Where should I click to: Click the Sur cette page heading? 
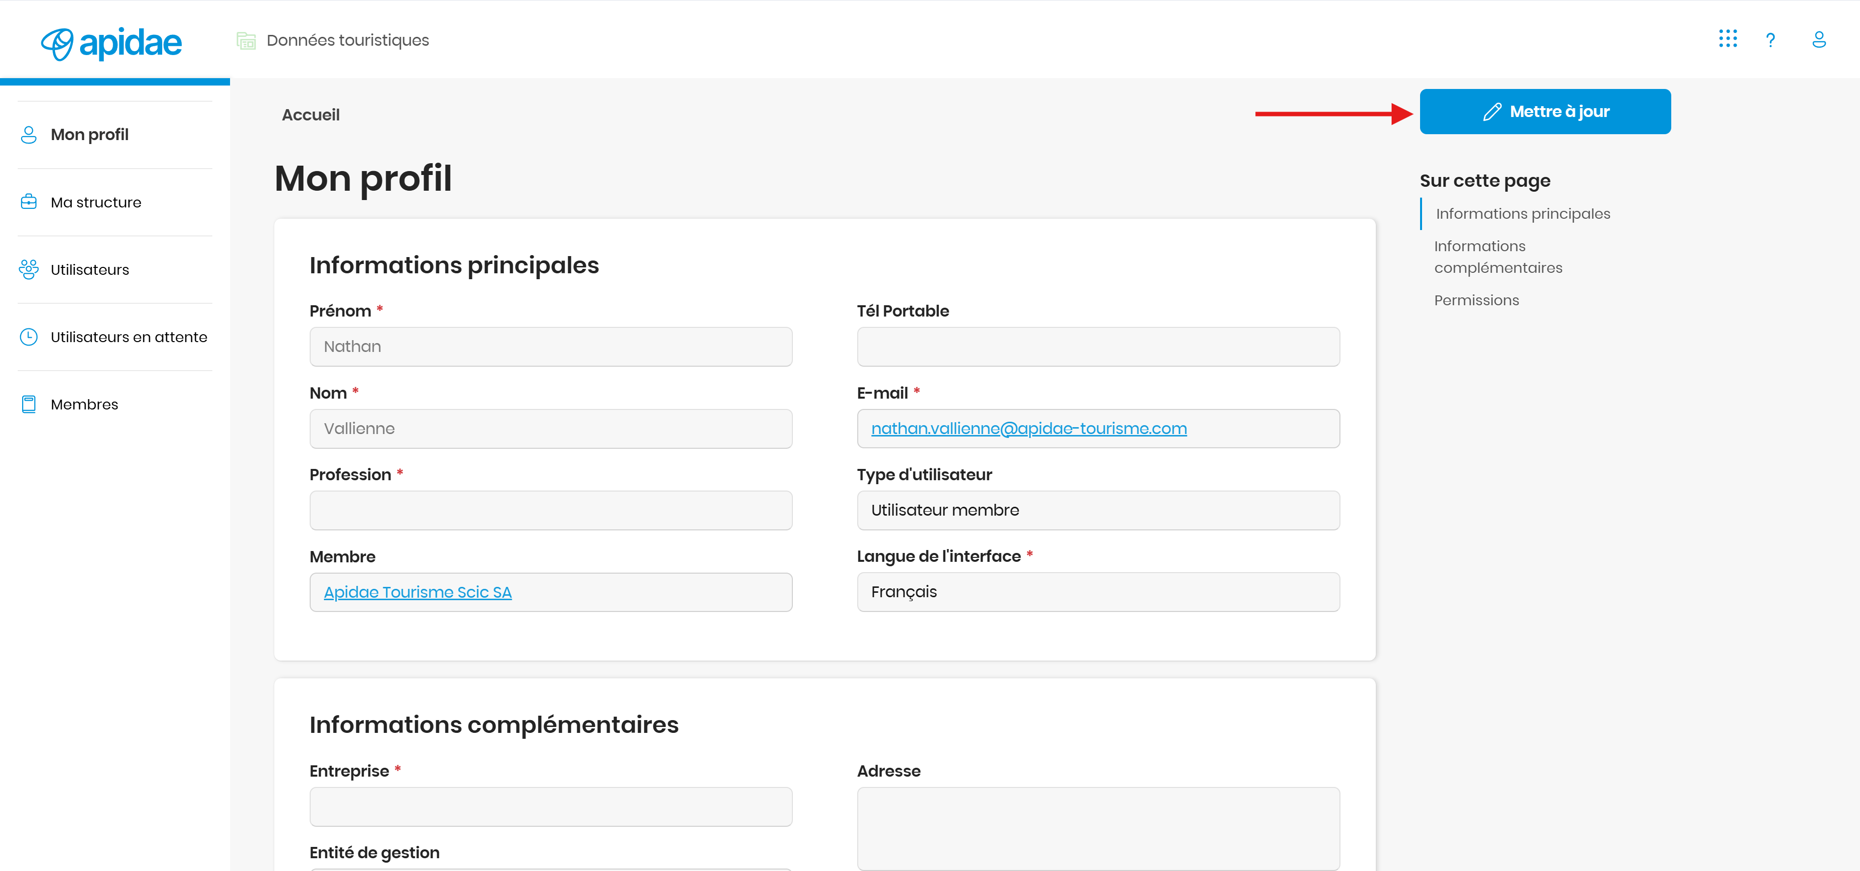click(x=1484, y=180)
